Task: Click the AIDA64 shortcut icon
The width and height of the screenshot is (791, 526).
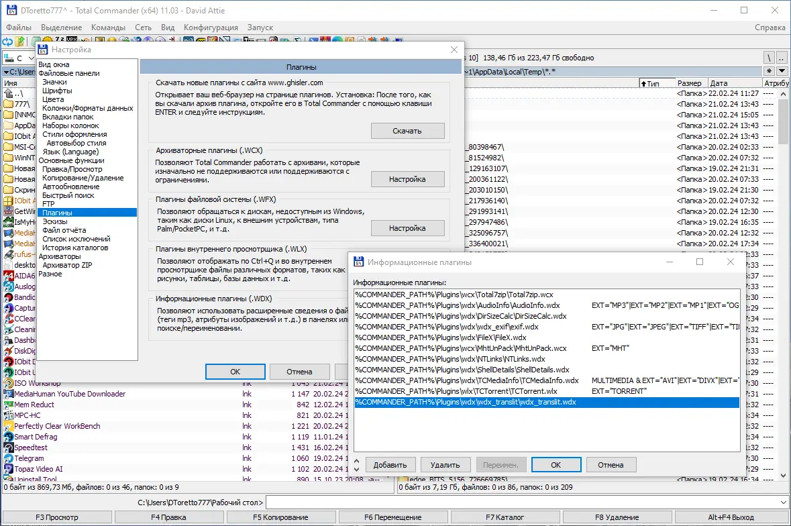Action: tap(8, 276)
